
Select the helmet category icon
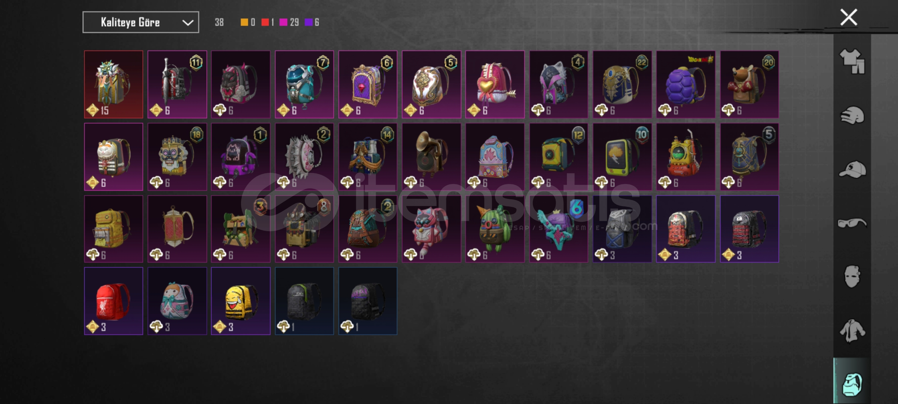[x=852, y=116]
